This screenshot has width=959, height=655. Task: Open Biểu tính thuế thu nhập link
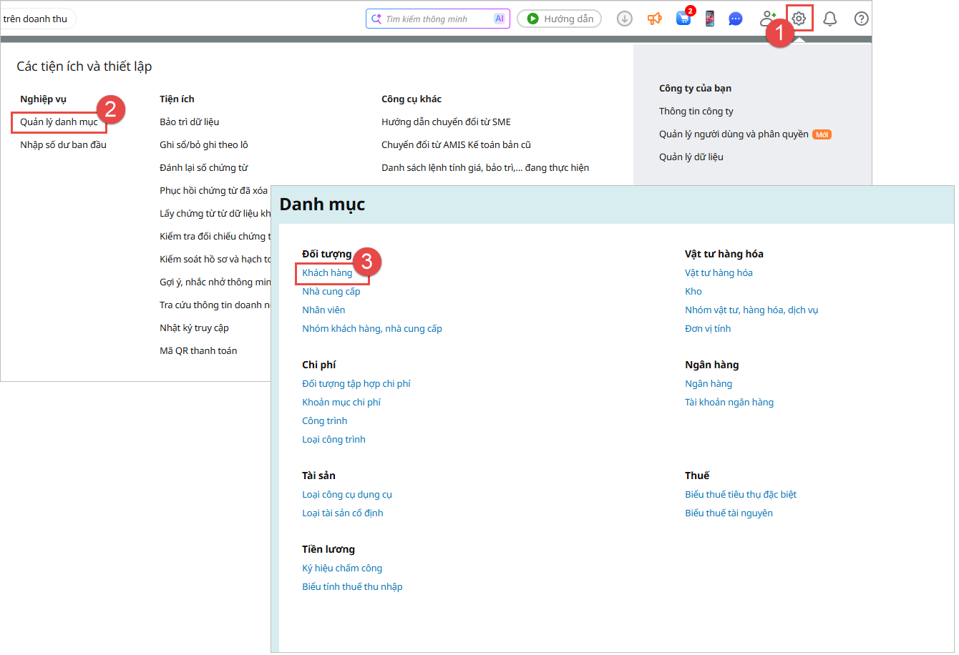tap(352, 587)
